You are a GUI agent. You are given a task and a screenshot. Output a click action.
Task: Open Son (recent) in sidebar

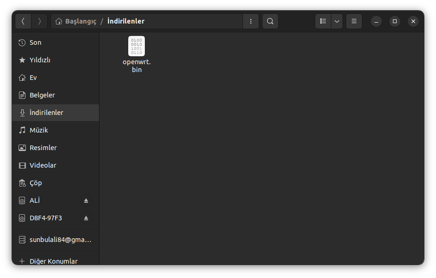click(56, 42)
